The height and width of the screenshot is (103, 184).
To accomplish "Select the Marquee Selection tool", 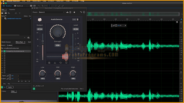I will point(52,6).
